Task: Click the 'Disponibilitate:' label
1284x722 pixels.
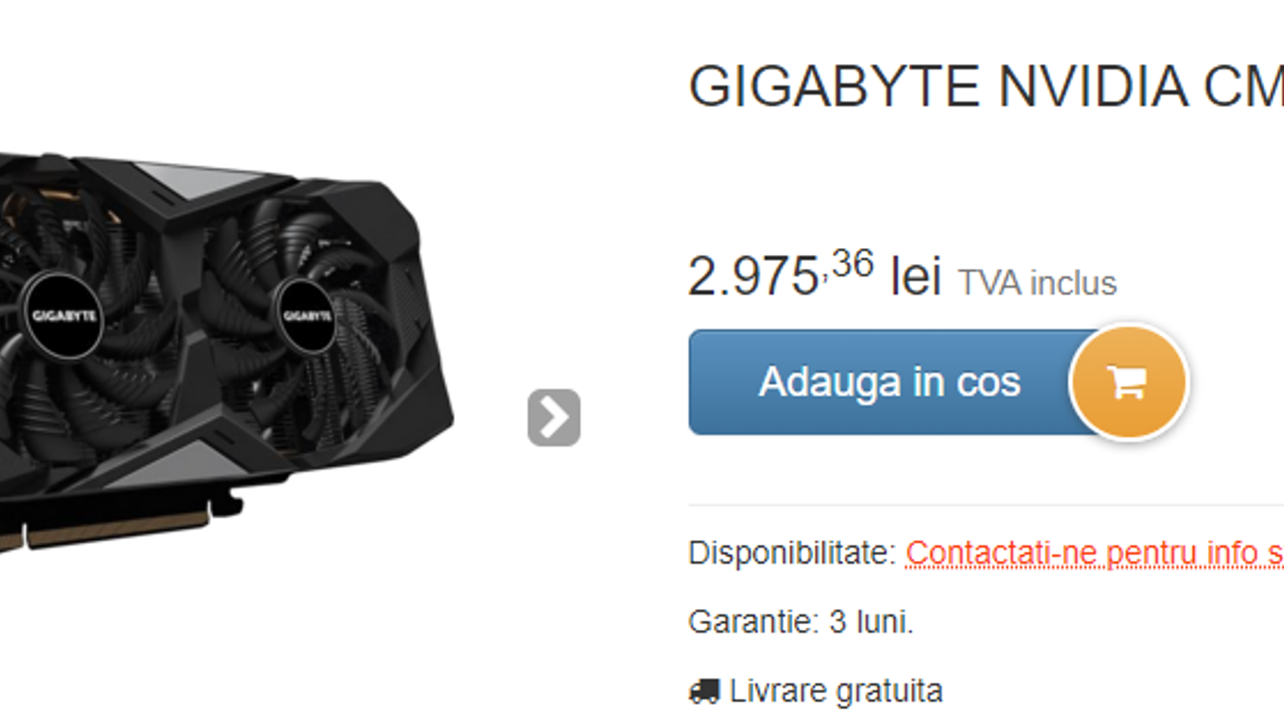Action: pyautogui.click(x=792, y=553)
